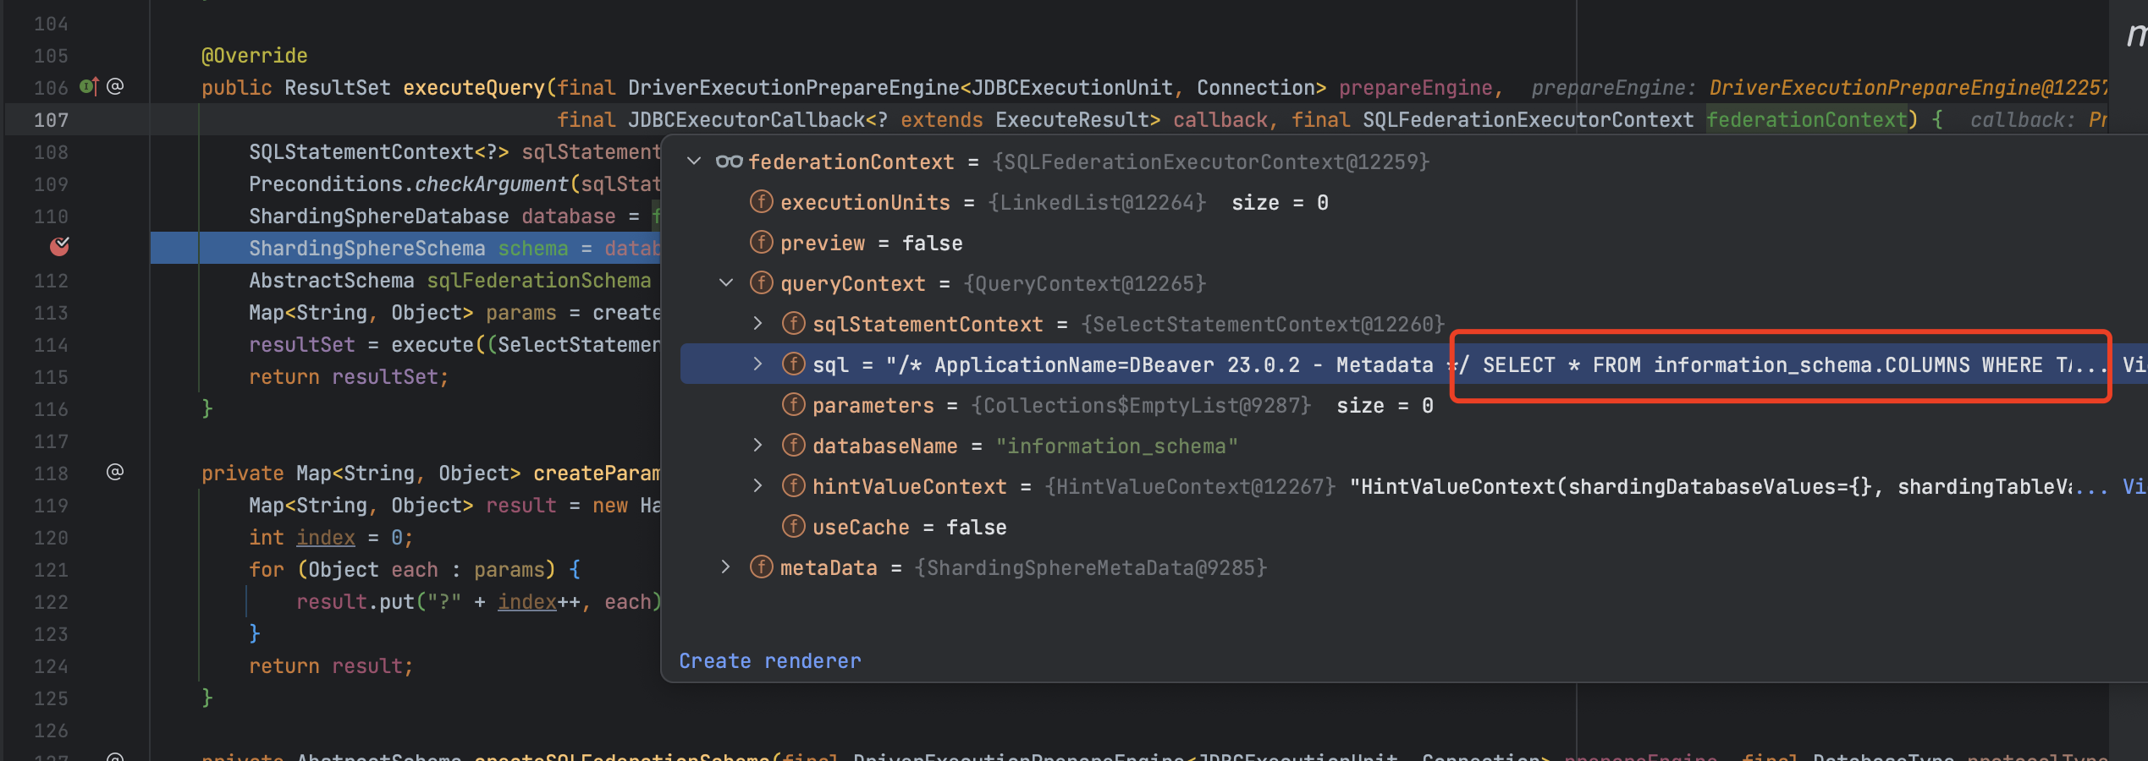Click the annotation gutter icon beside line 118
The image size is (2148, 761).
114,472
